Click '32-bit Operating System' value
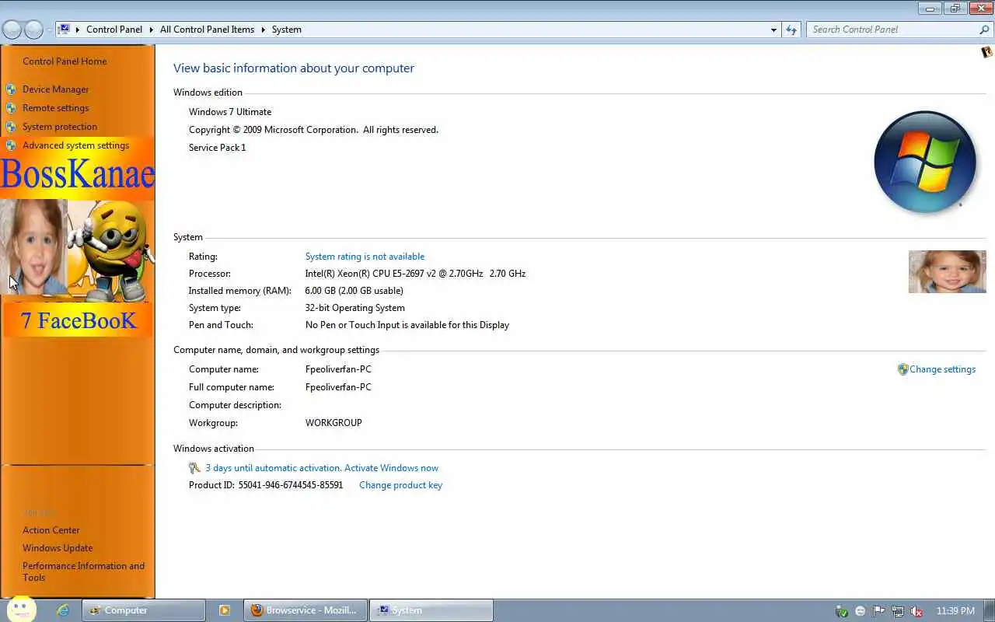Viewport: 995px width, 622px height. (x=354, y=308)
